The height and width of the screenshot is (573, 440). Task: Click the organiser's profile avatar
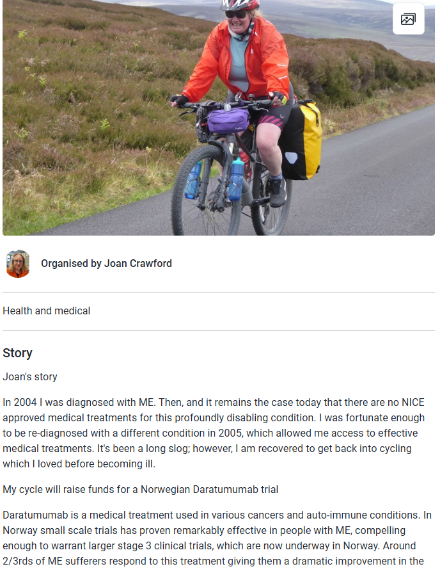pyautogui.click(x=18, y=263)
